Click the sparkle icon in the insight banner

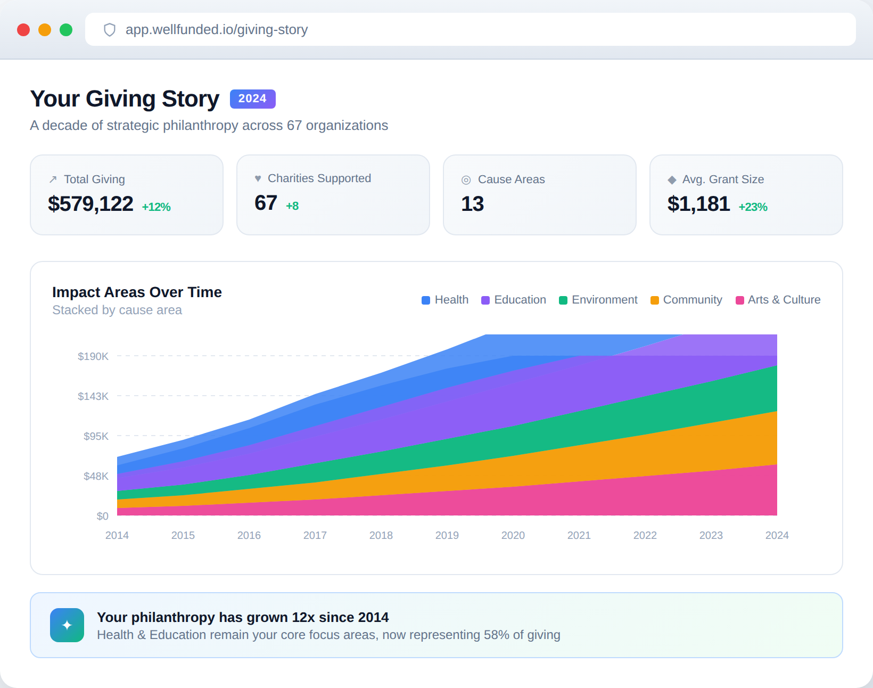point(67,625)
